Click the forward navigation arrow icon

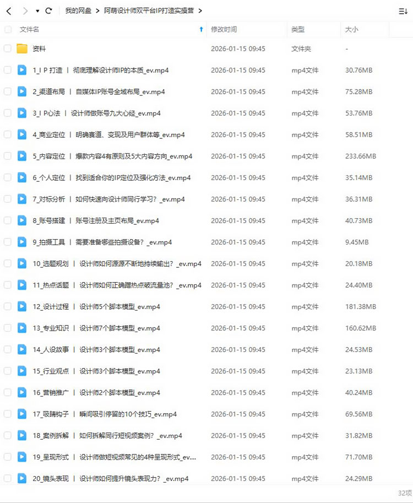click(x=25, y=11)
